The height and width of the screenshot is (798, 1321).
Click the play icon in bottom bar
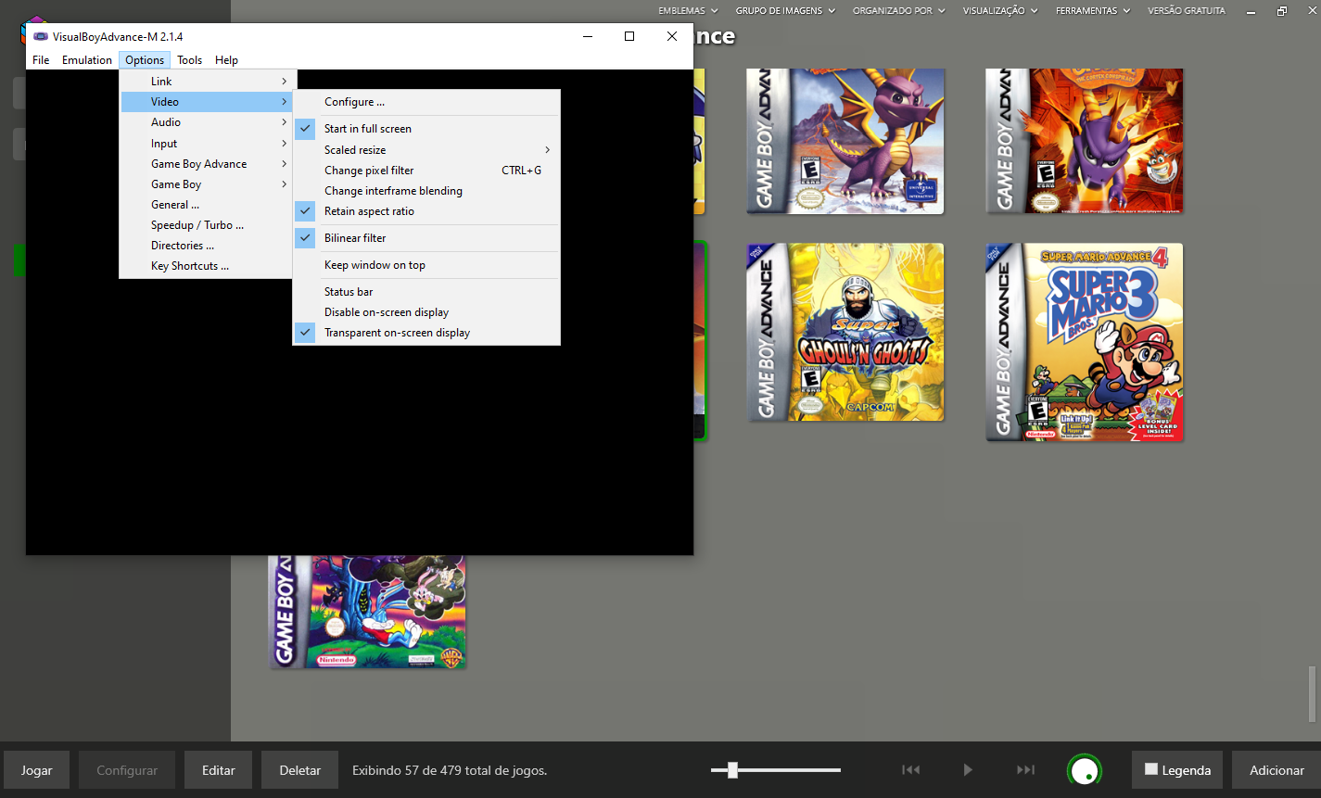pyautogui.click(x=968, y=770)
